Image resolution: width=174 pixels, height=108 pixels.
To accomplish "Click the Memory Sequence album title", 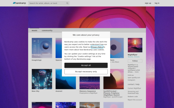I will tap(88, 91).
